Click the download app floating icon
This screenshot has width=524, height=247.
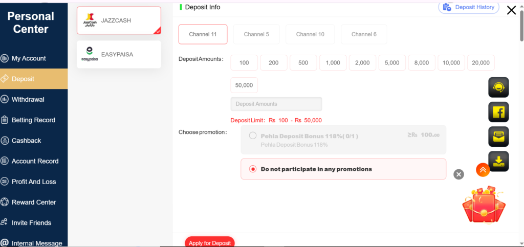[498, 162]
